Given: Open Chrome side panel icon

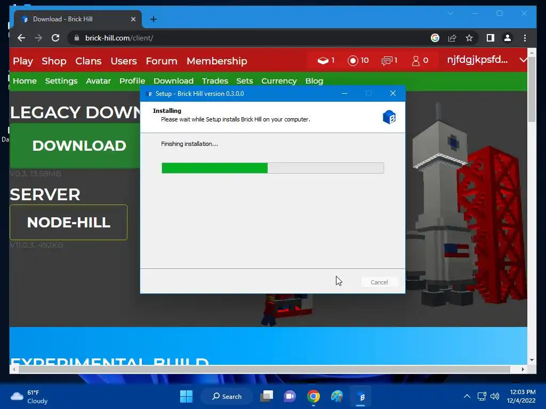Looking at the screenshot, I should [491, 38].
